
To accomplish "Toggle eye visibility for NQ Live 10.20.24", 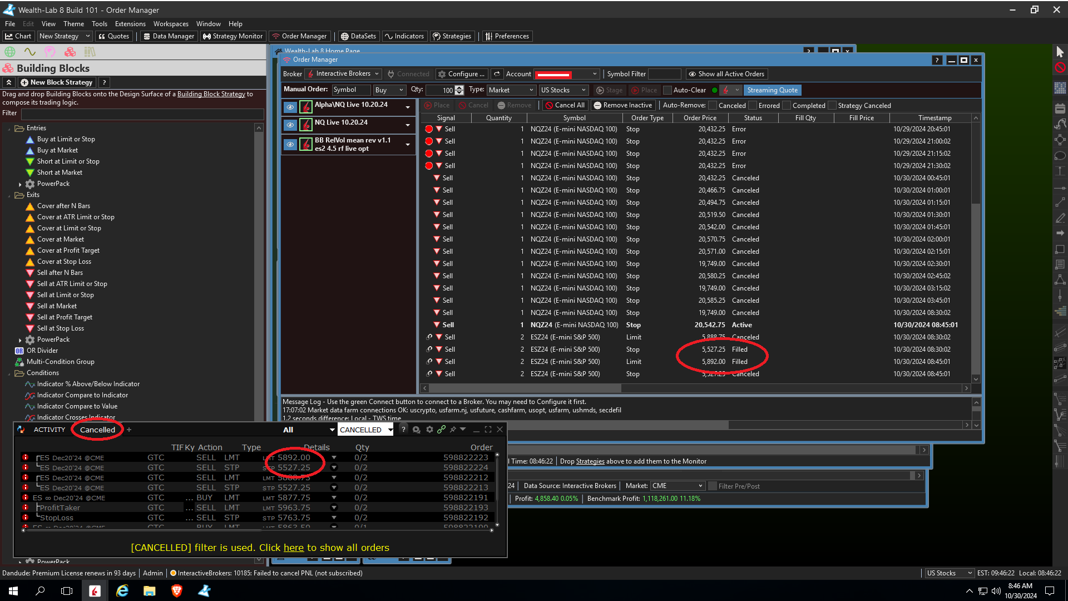I will (290, 125).
